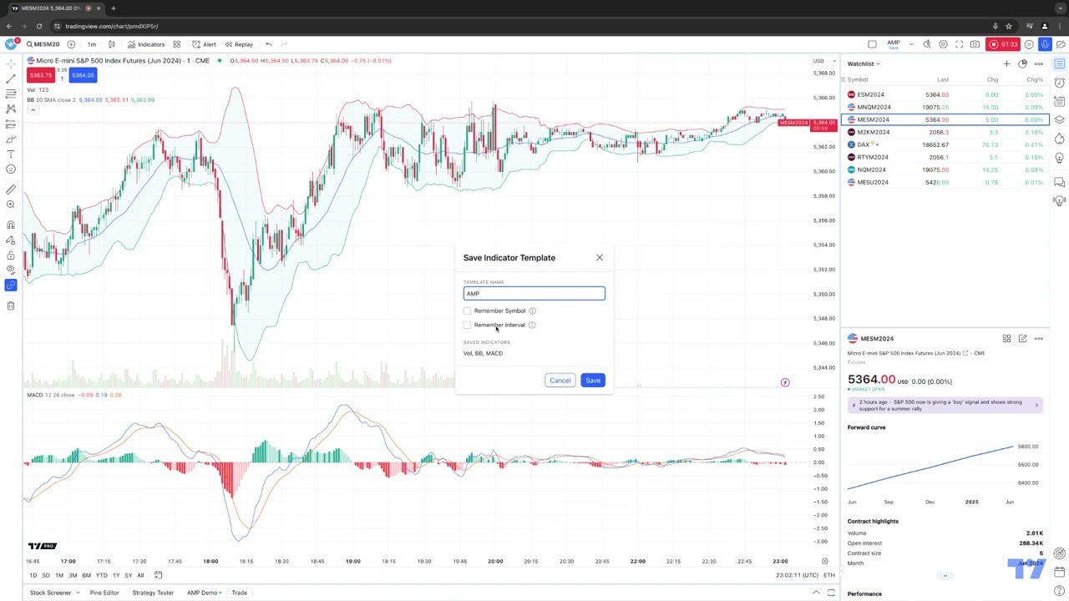The width and height of the screenshot is (1069, 601).
Task: Click the Template Name input field
Action: click(x=534, y=293)
